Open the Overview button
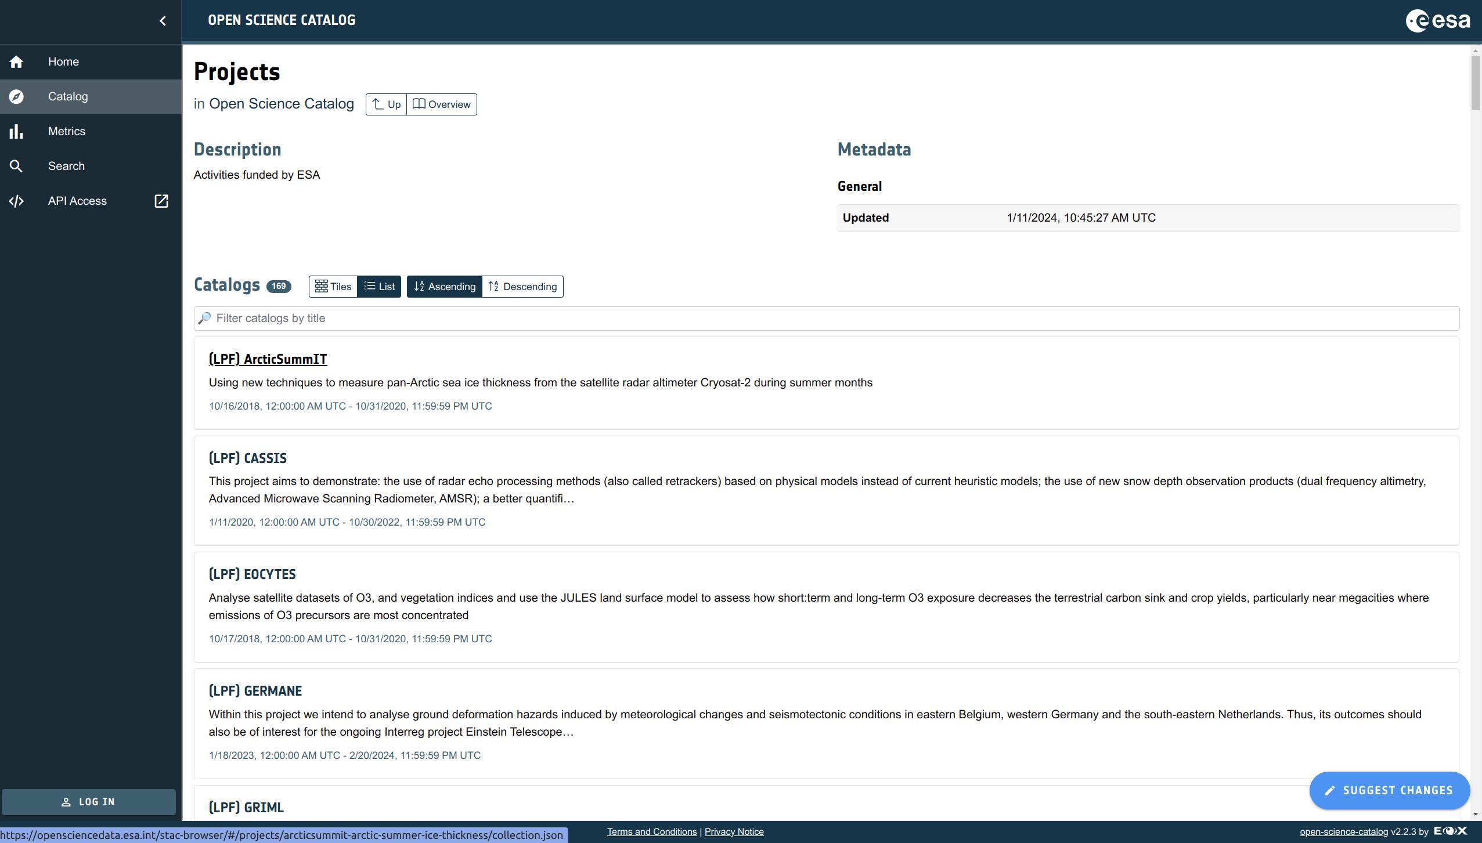 click(442, 104)
